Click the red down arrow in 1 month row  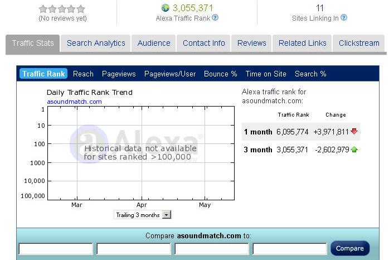pos(354,131)
